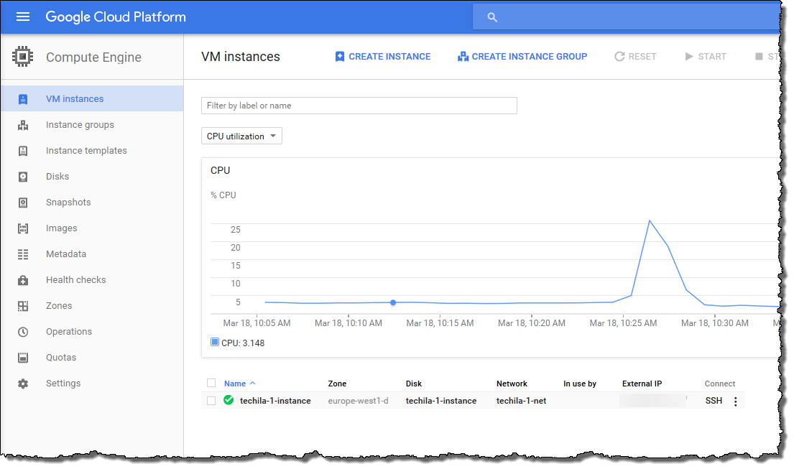The height and width of the screenshot is (469, 794).
Task: Click the Settings gear icon
Action: click(x=23, y=384)
